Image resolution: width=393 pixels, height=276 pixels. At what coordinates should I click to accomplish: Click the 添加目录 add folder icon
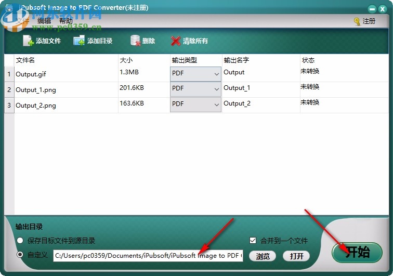tap(79, 41)
